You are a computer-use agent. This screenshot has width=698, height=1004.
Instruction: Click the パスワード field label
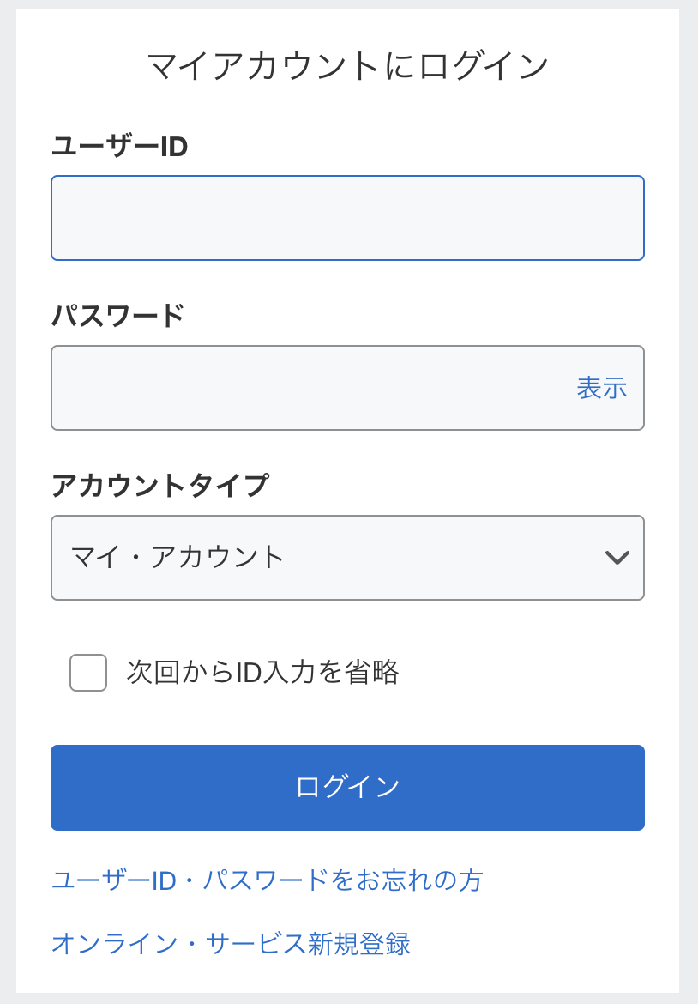(x=117, y=316)
